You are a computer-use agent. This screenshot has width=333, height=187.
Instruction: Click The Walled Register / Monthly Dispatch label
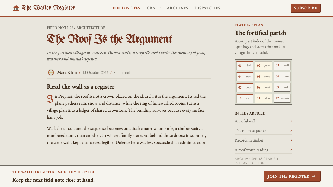(x=54, y=172)
